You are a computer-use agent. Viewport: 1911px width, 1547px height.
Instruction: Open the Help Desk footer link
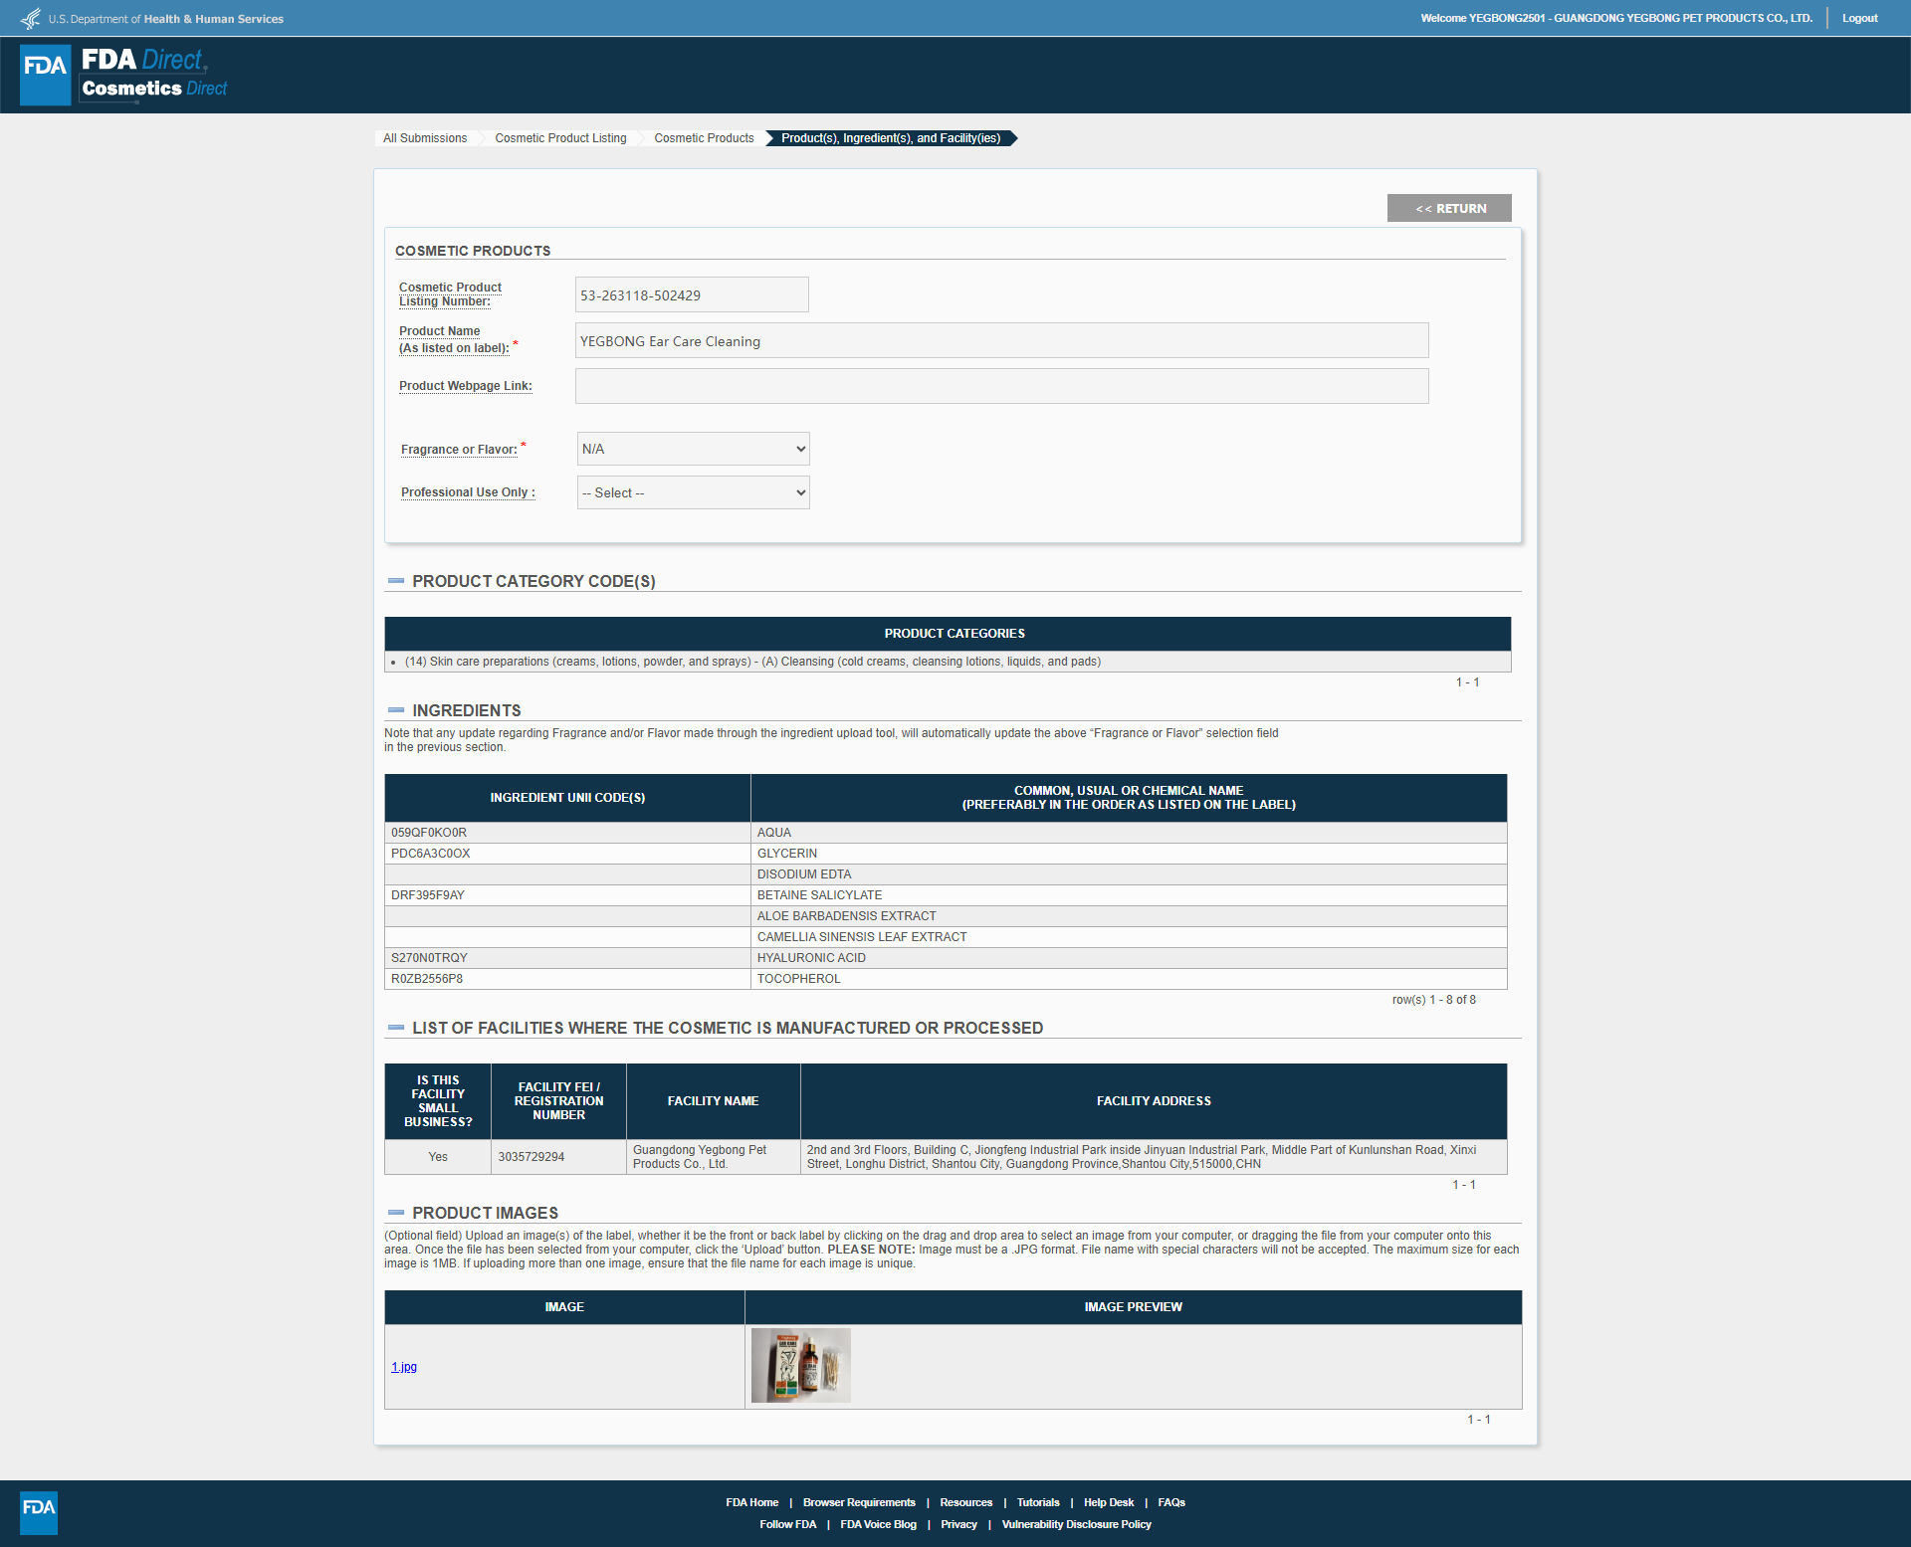(x=1109, y=1502)
